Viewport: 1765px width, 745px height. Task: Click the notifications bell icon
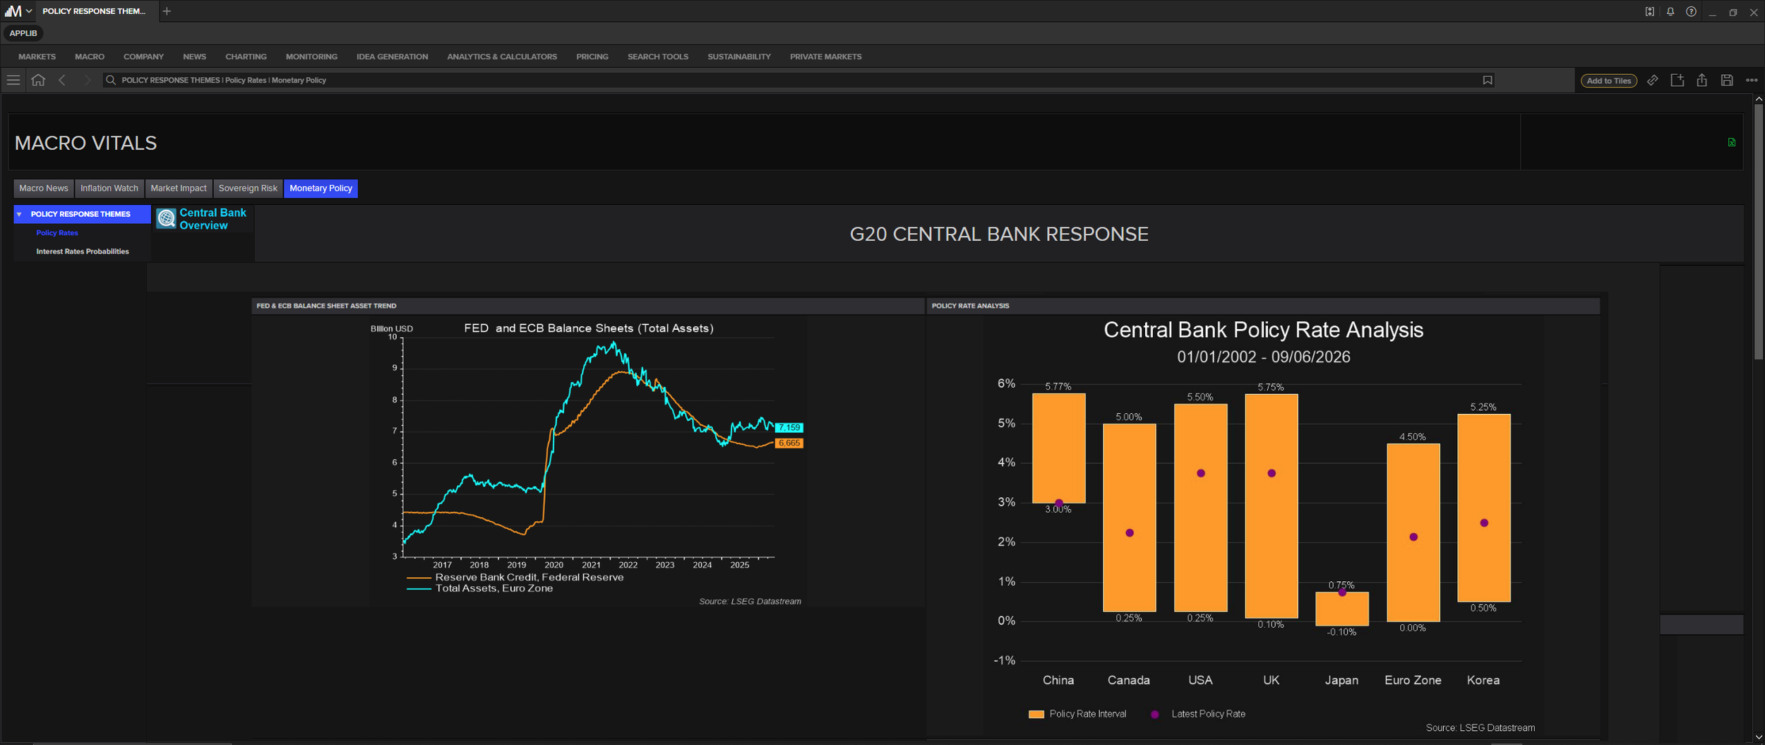[1670, 11]
